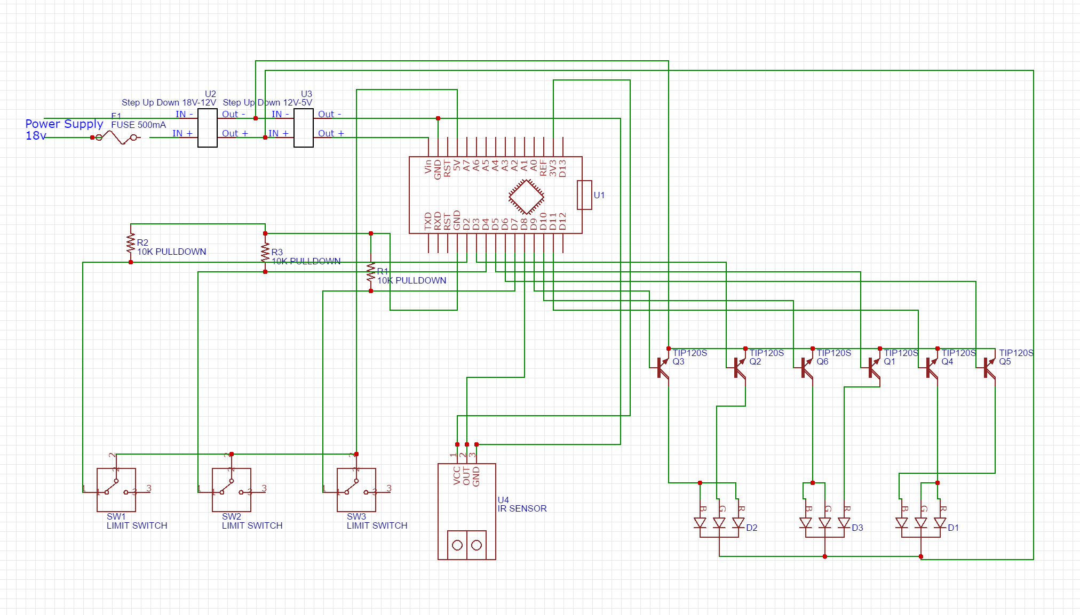This screenshot has height=615, width=1080.
Task: Select the FUSE 500mA text label
Action: pos(138,125)
